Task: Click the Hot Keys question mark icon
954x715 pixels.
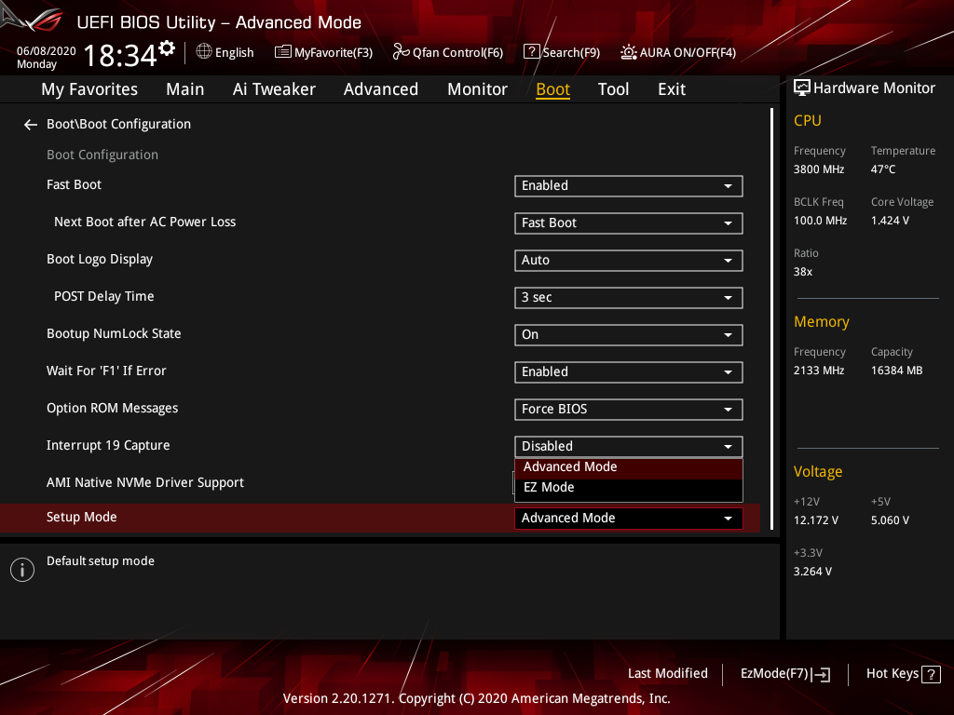Action: pyautogui.click(x=931, y=674)
